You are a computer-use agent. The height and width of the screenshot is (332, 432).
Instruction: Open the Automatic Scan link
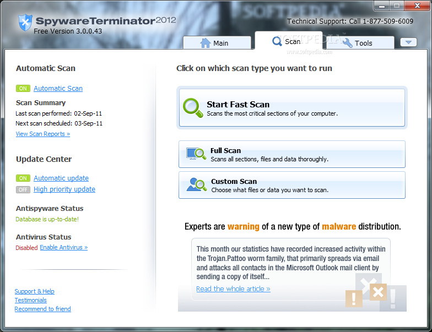point(58,88)
